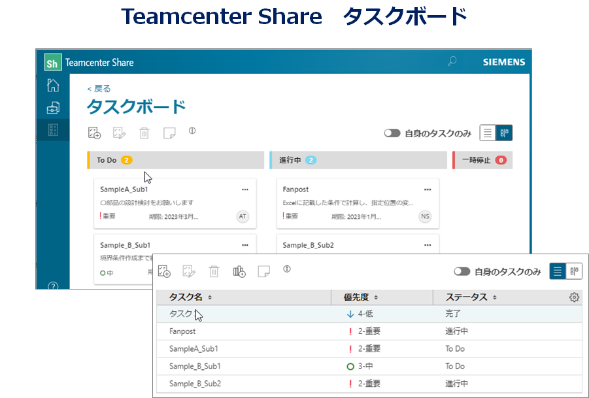Click タスクボード page title
This screenshot has width=589, height=398.
[137, 107]
